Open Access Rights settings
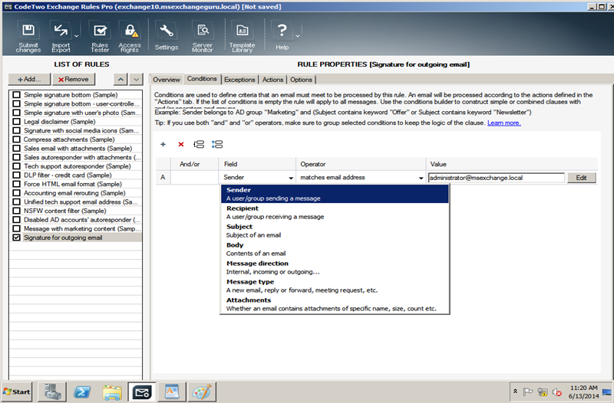This screenshot has height=403, width=614. pyautogui.click(x=130, y=37)
